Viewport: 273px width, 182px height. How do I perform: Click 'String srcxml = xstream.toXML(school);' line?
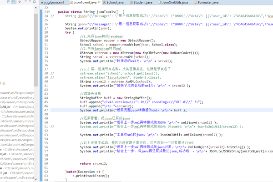click(x=115, y=57)
